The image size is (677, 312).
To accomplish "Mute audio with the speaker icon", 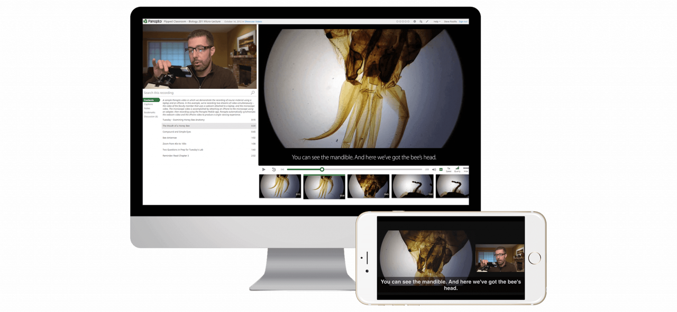I will [434, 169].
